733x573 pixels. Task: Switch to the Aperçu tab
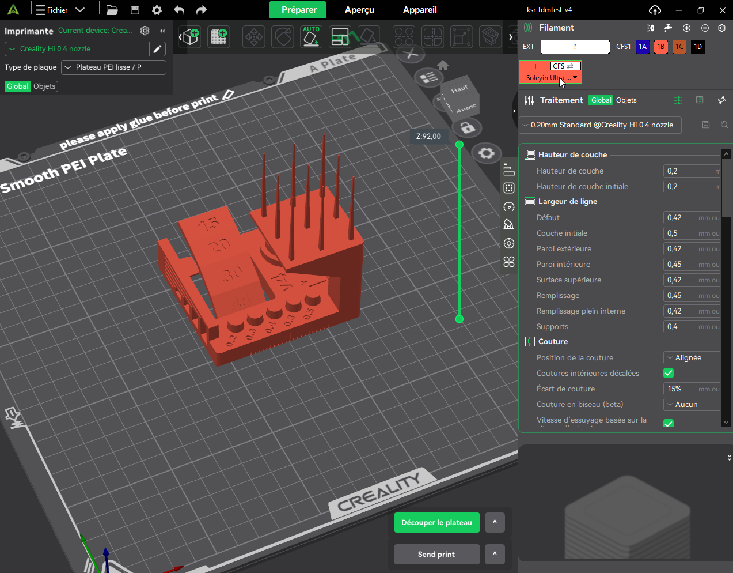(359, 10)
